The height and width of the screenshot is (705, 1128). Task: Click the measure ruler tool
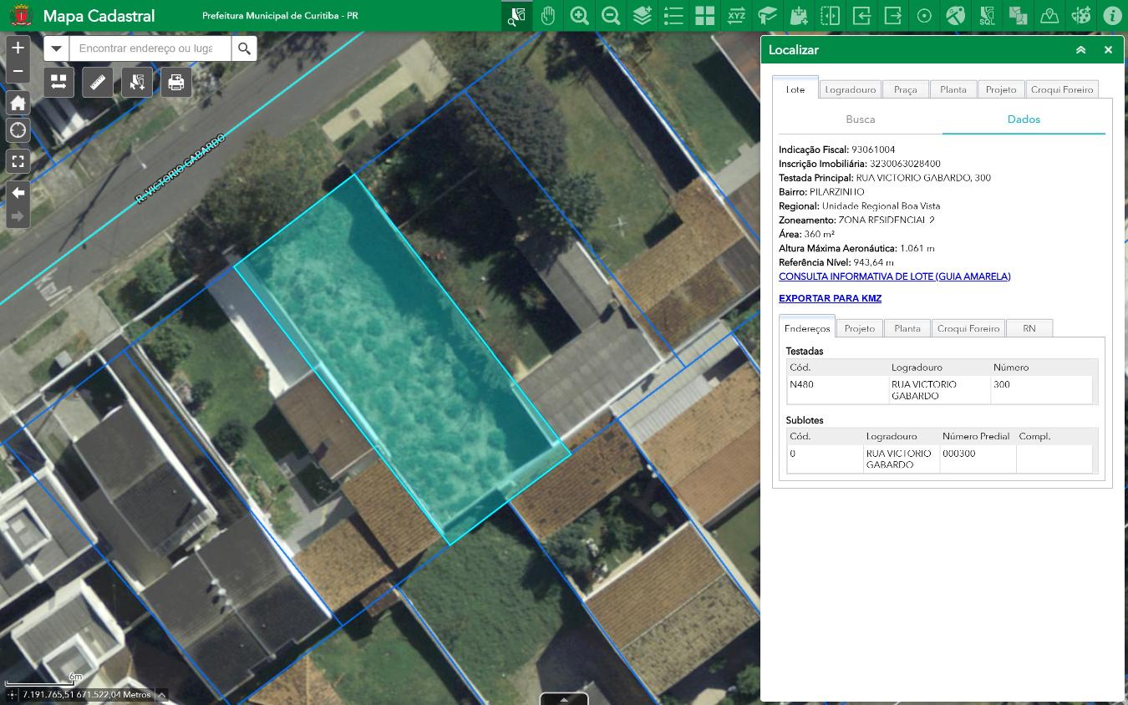(98, 82)
